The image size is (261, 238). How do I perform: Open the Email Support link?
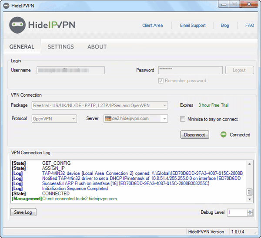coord(193,26)
